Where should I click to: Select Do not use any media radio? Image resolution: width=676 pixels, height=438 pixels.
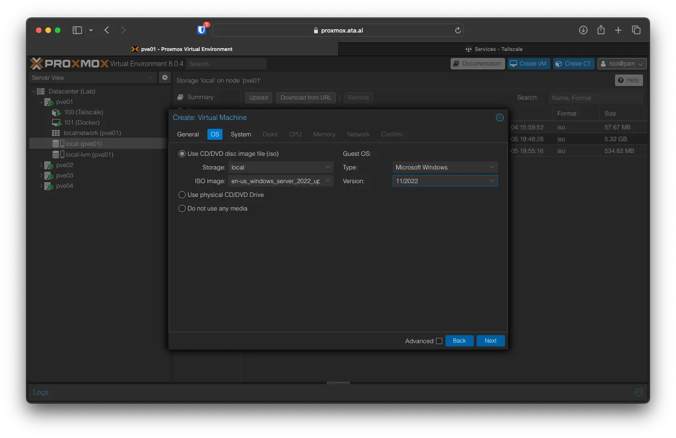tap(182, 209)
